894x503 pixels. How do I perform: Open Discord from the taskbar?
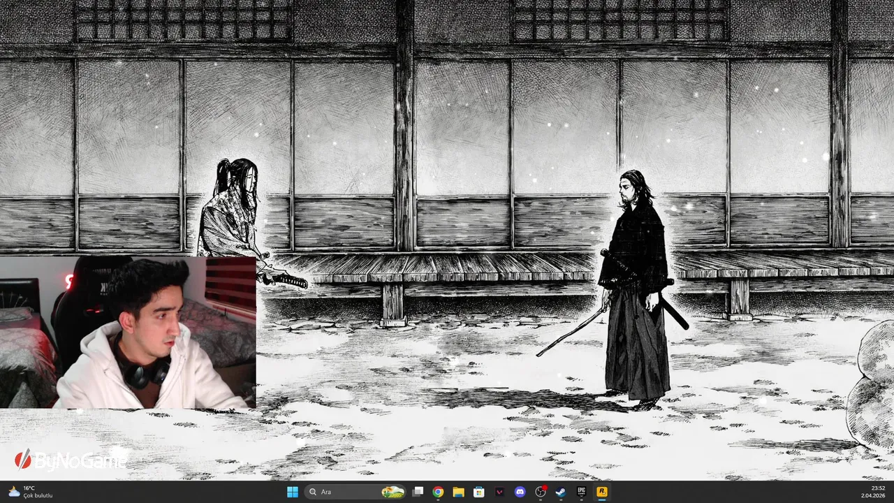click(520, 492)
